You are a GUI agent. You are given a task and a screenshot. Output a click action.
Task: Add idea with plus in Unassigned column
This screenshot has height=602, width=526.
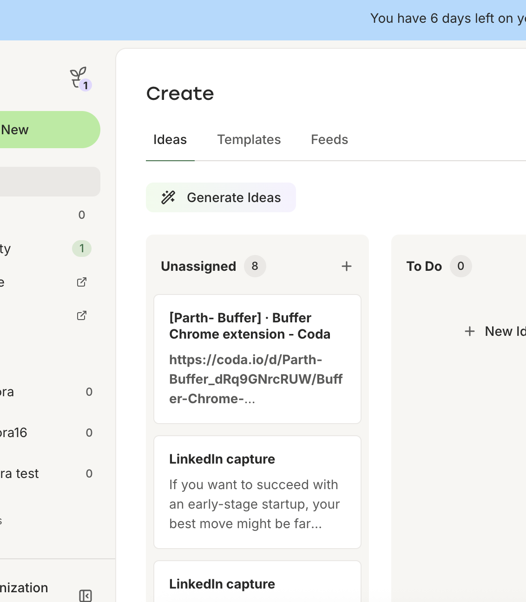[347, 266]
